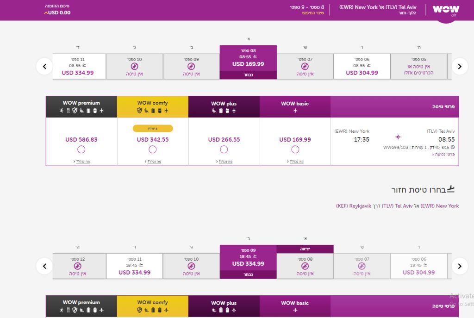The height and width of the screenshot is (318, 474).
Task: Select the WOW comfy fare USD 342.55 radio button
Action: pos(153,150)
